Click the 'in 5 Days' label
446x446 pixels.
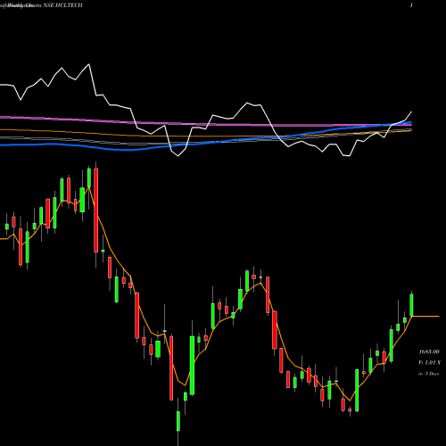tap(429, 374)
